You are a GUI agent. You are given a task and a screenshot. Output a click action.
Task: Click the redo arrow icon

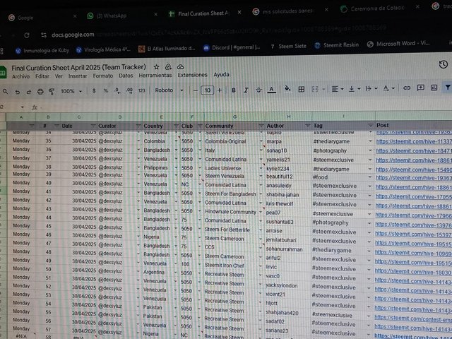point(28,92)
